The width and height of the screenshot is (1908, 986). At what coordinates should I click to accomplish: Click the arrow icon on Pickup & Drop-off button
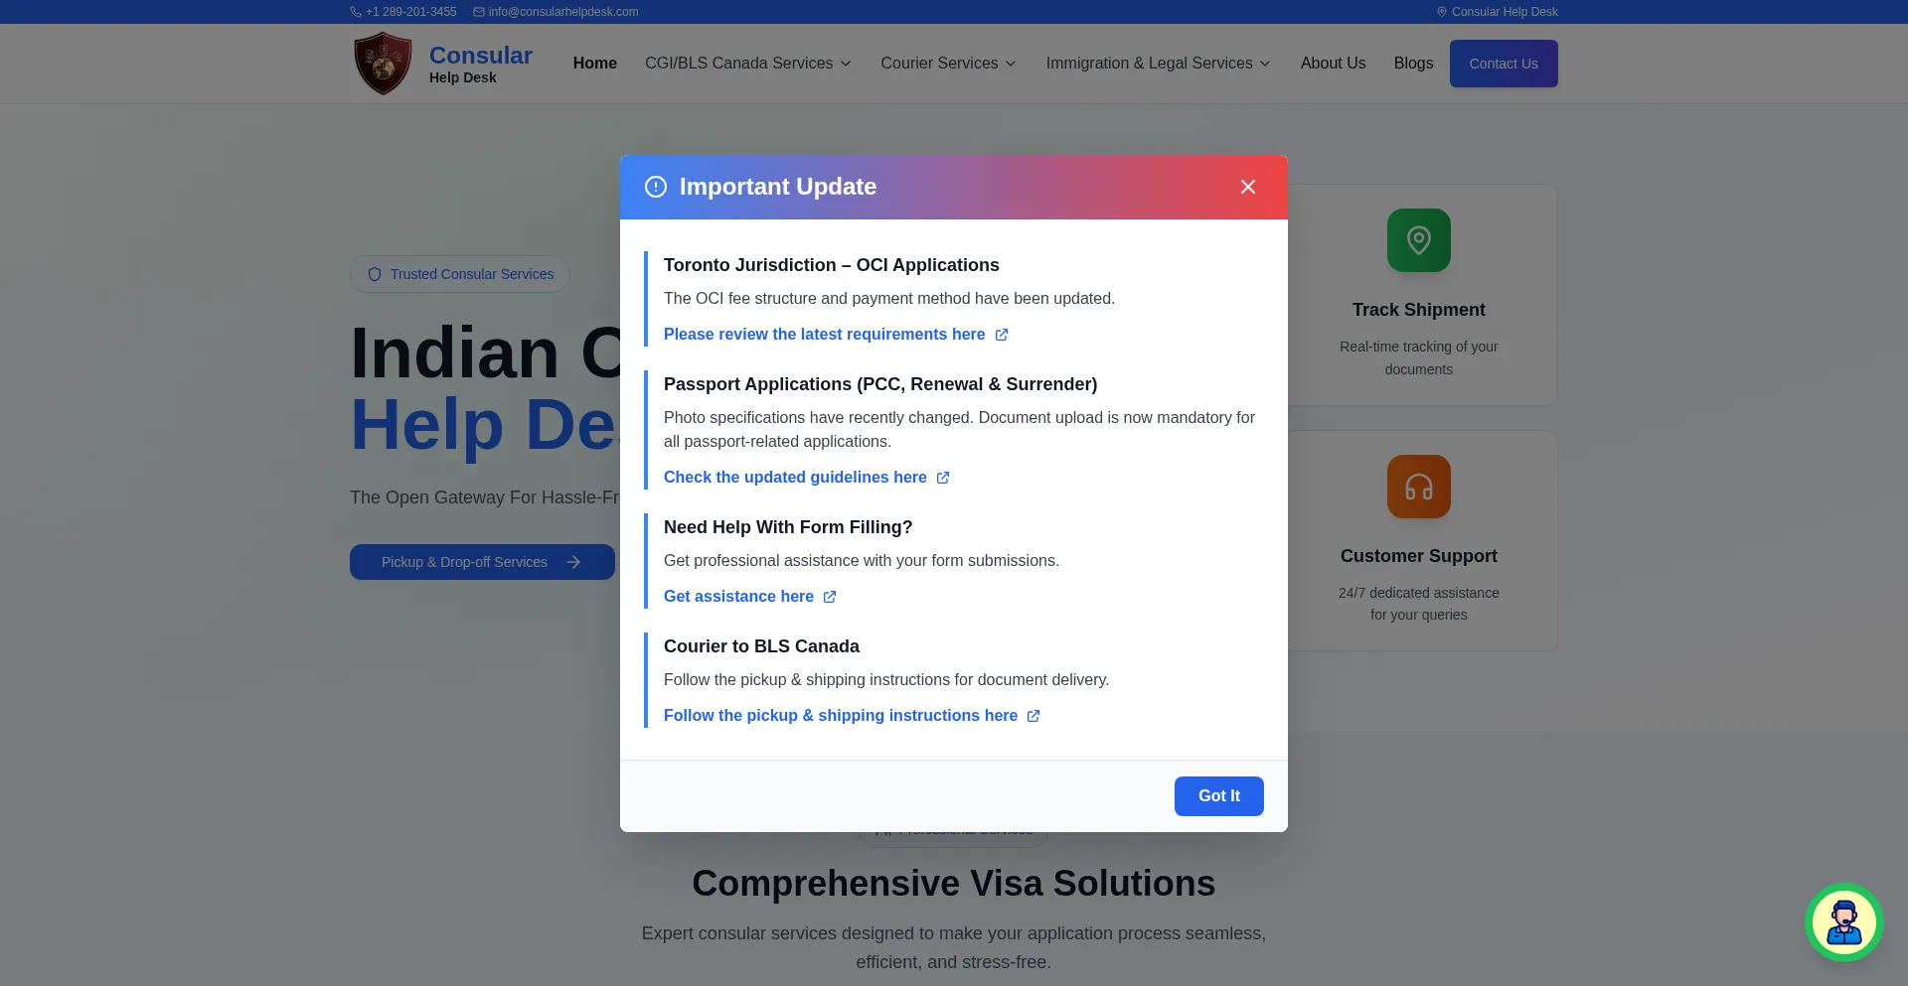point(573,562)
